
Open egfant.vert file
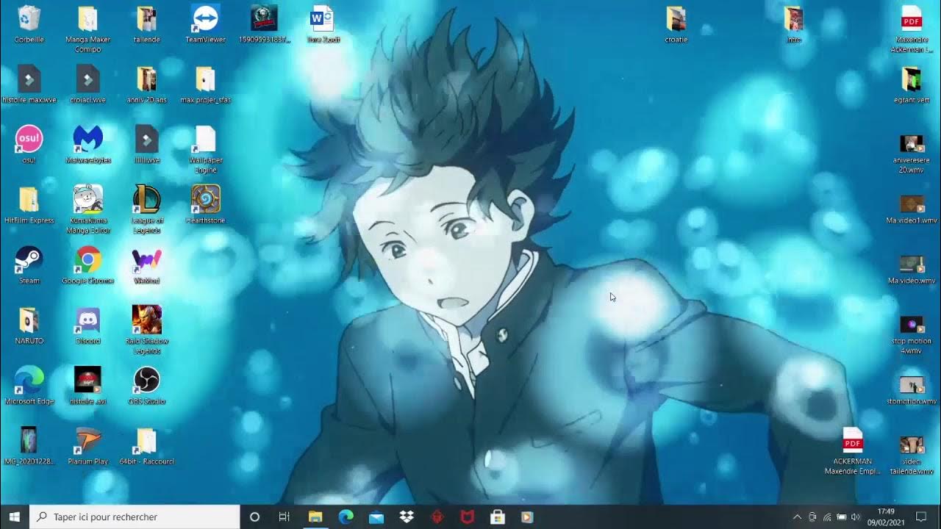tap(912, 84)
